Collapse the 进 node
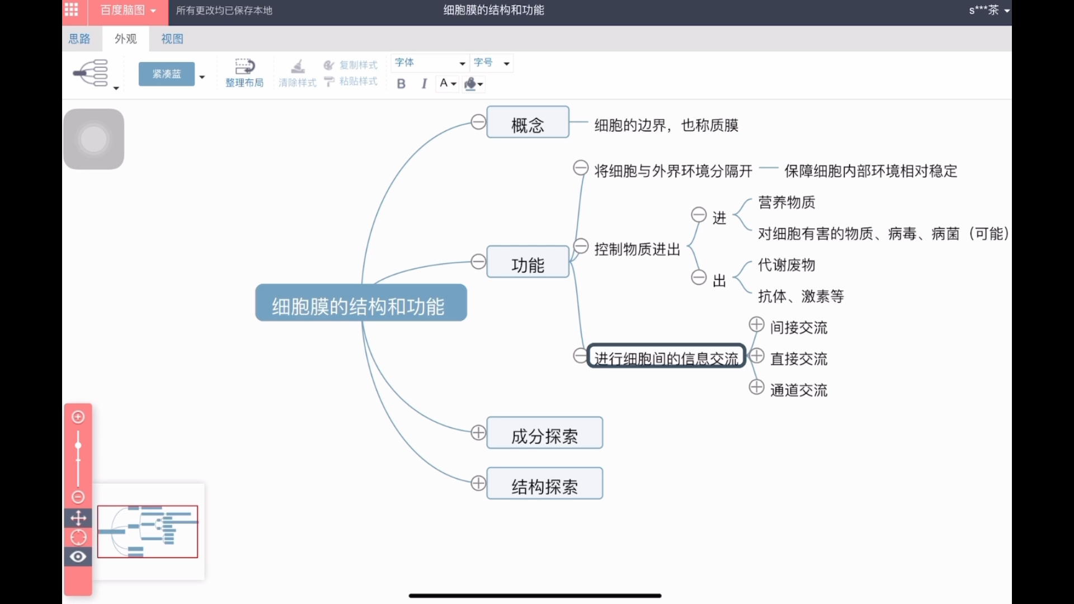1074x604 pixels. click(x=699, y=215)
